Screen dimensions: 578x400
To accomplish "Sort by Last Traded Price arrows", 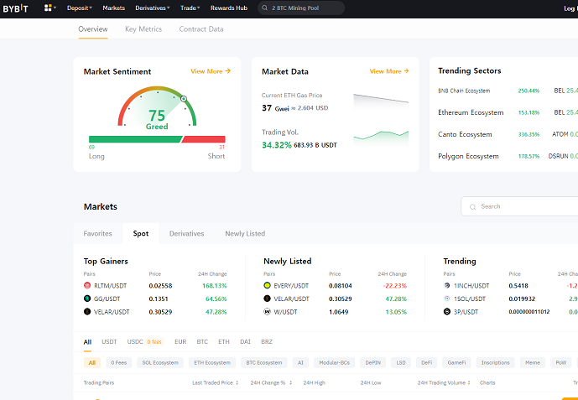I will [237, 382].
